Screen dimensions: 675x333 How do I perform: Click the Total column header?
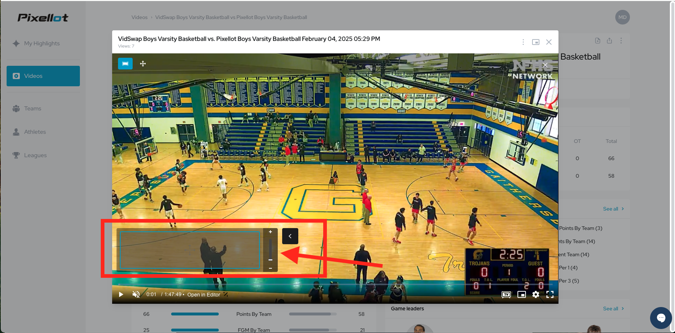tap(611, 141)
